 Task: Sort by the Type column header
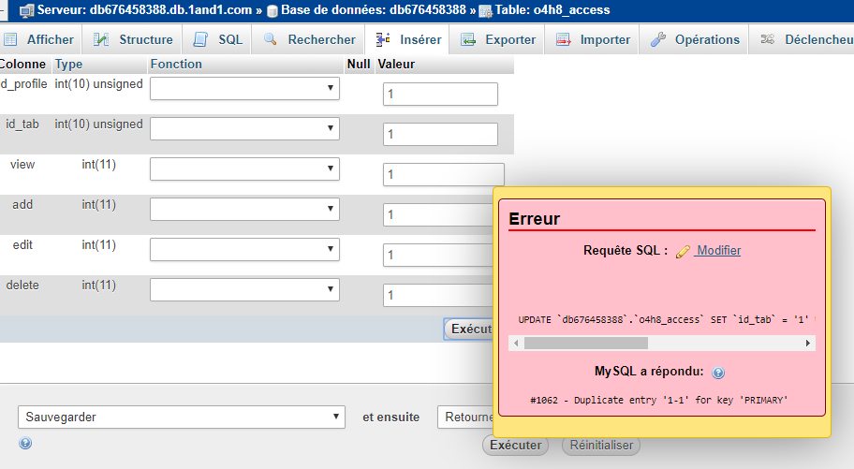click(68, 65)
